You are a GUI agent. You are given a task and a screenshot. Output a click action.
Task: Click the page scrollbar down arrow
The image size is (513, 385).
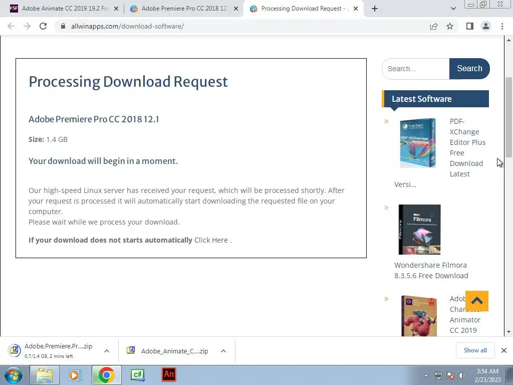pyautogui.click(x=509, y=332)
